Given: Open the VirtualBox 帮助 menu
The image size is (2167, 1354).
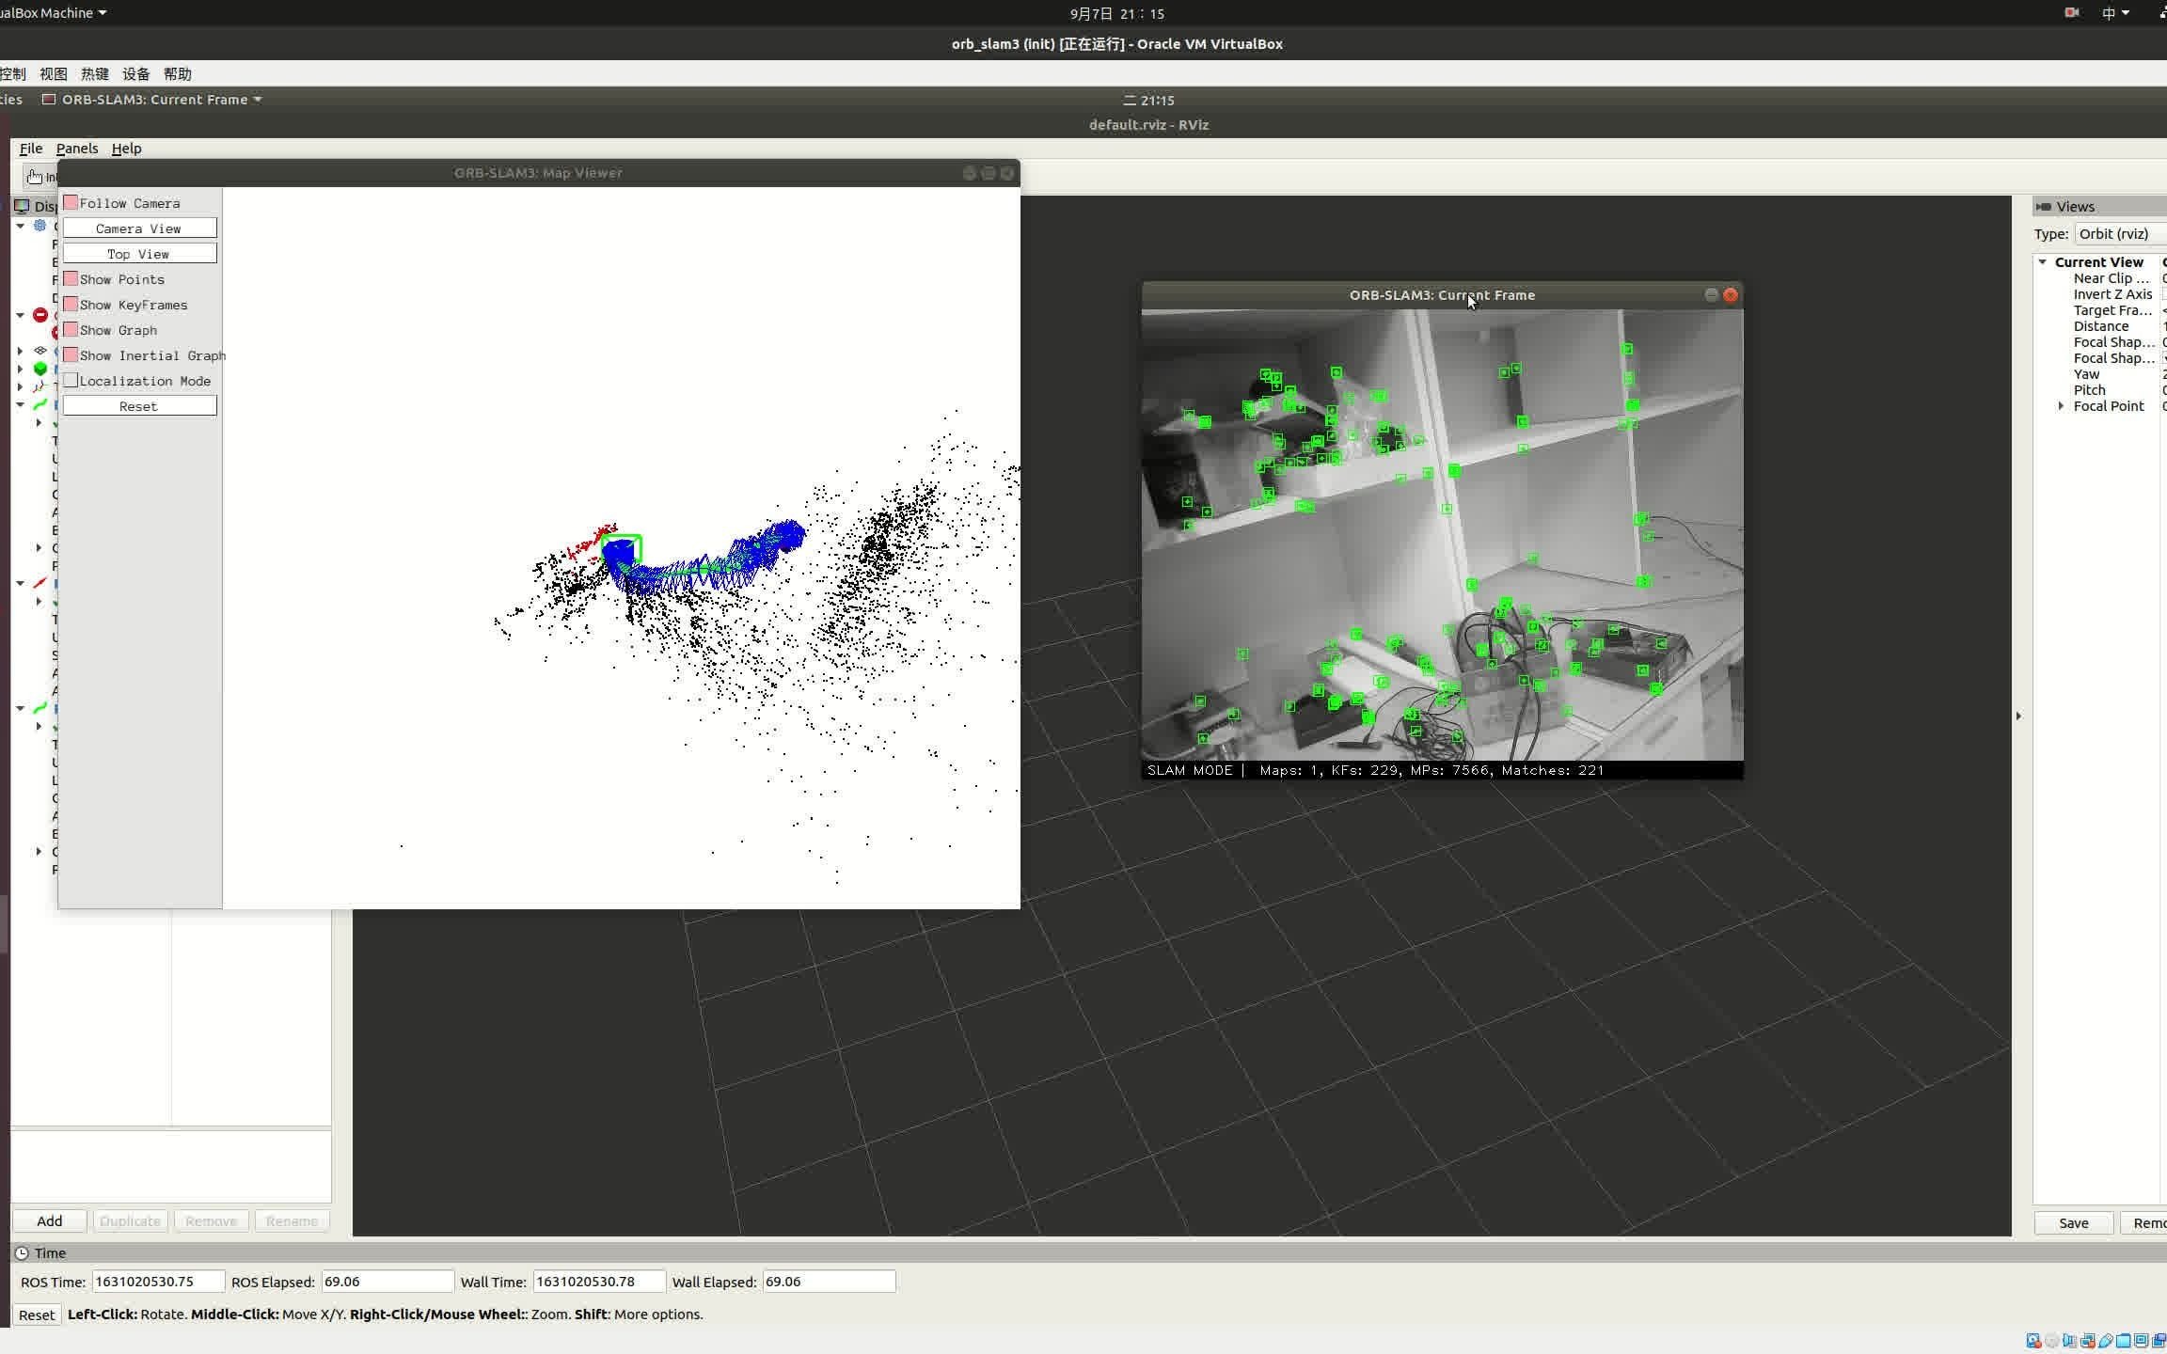Looking at the screenshot, I should 178,74.
